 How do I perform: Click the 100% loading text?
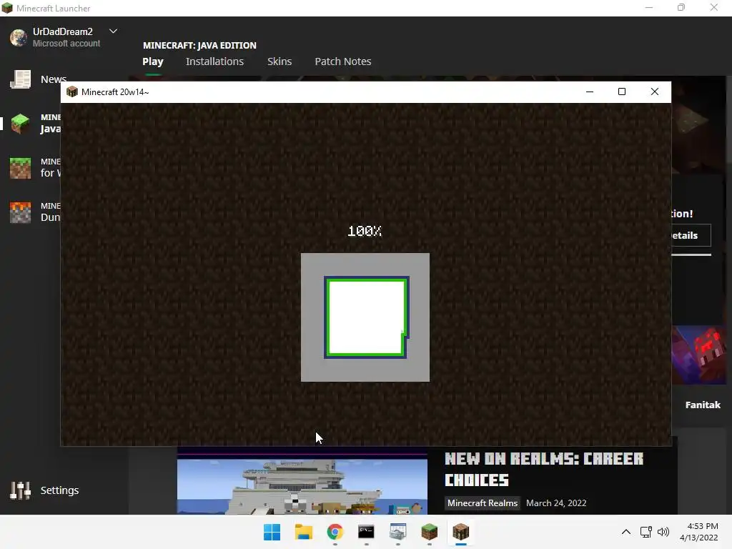365,231
